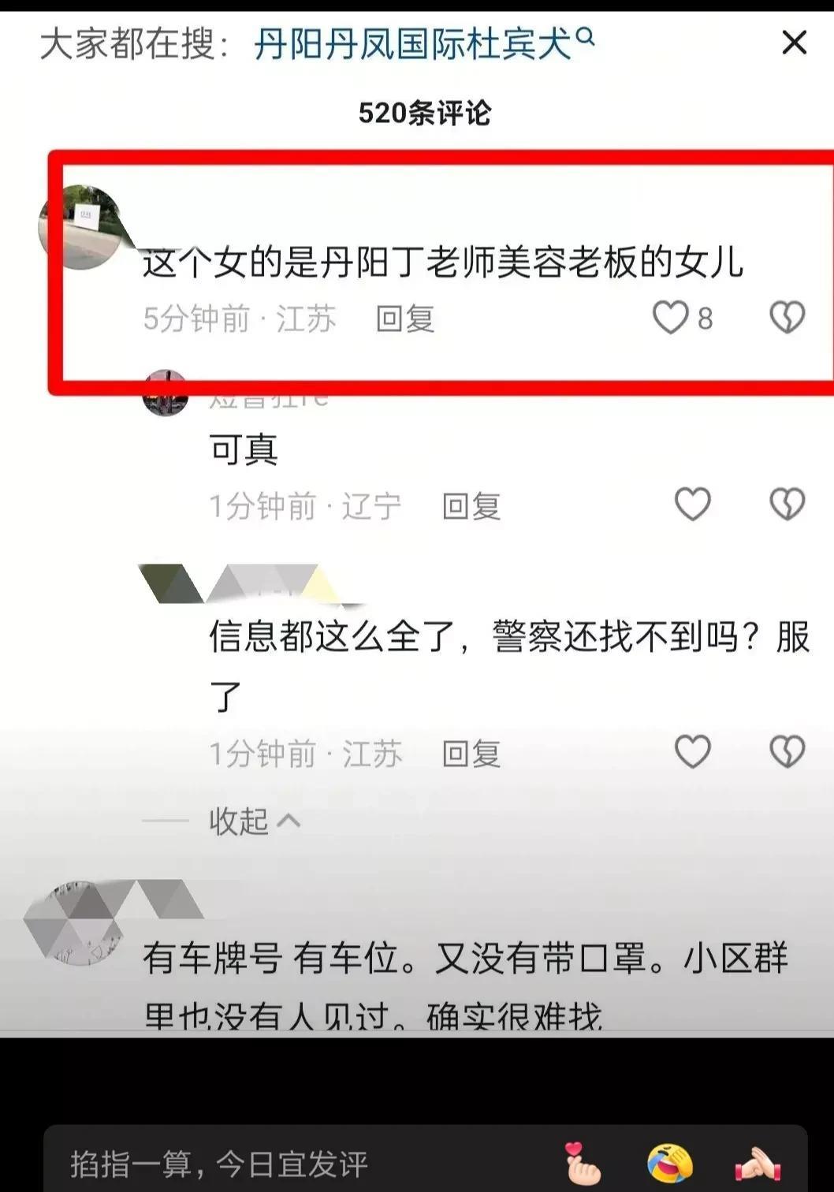Viewport: 834px width, 1192px height.
Task: Tap broken heart on 可真 reply
Action: (x=787, y=505)
